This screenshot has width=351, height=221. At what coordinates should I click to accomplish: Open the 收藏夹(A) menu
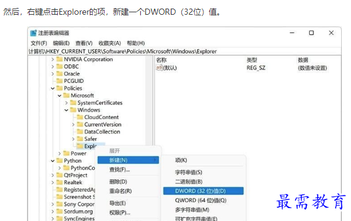point(109,43)
